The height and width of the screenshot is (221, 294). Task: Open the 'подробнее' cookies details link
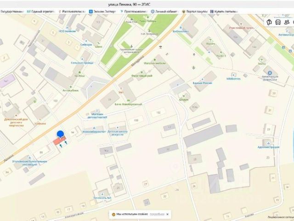(x=157, y=214)
